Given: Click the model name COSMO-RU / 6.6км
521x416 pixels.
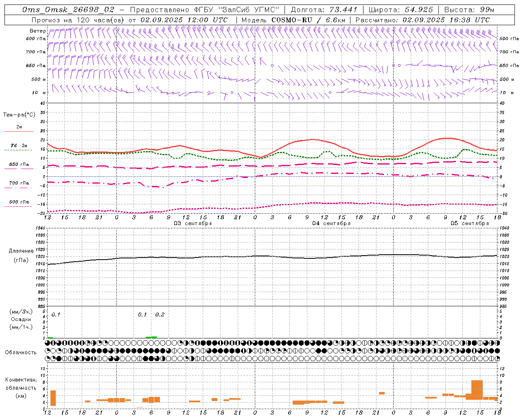Looking at the screenshot, I should pyautogui.click(x=309, y=20).
